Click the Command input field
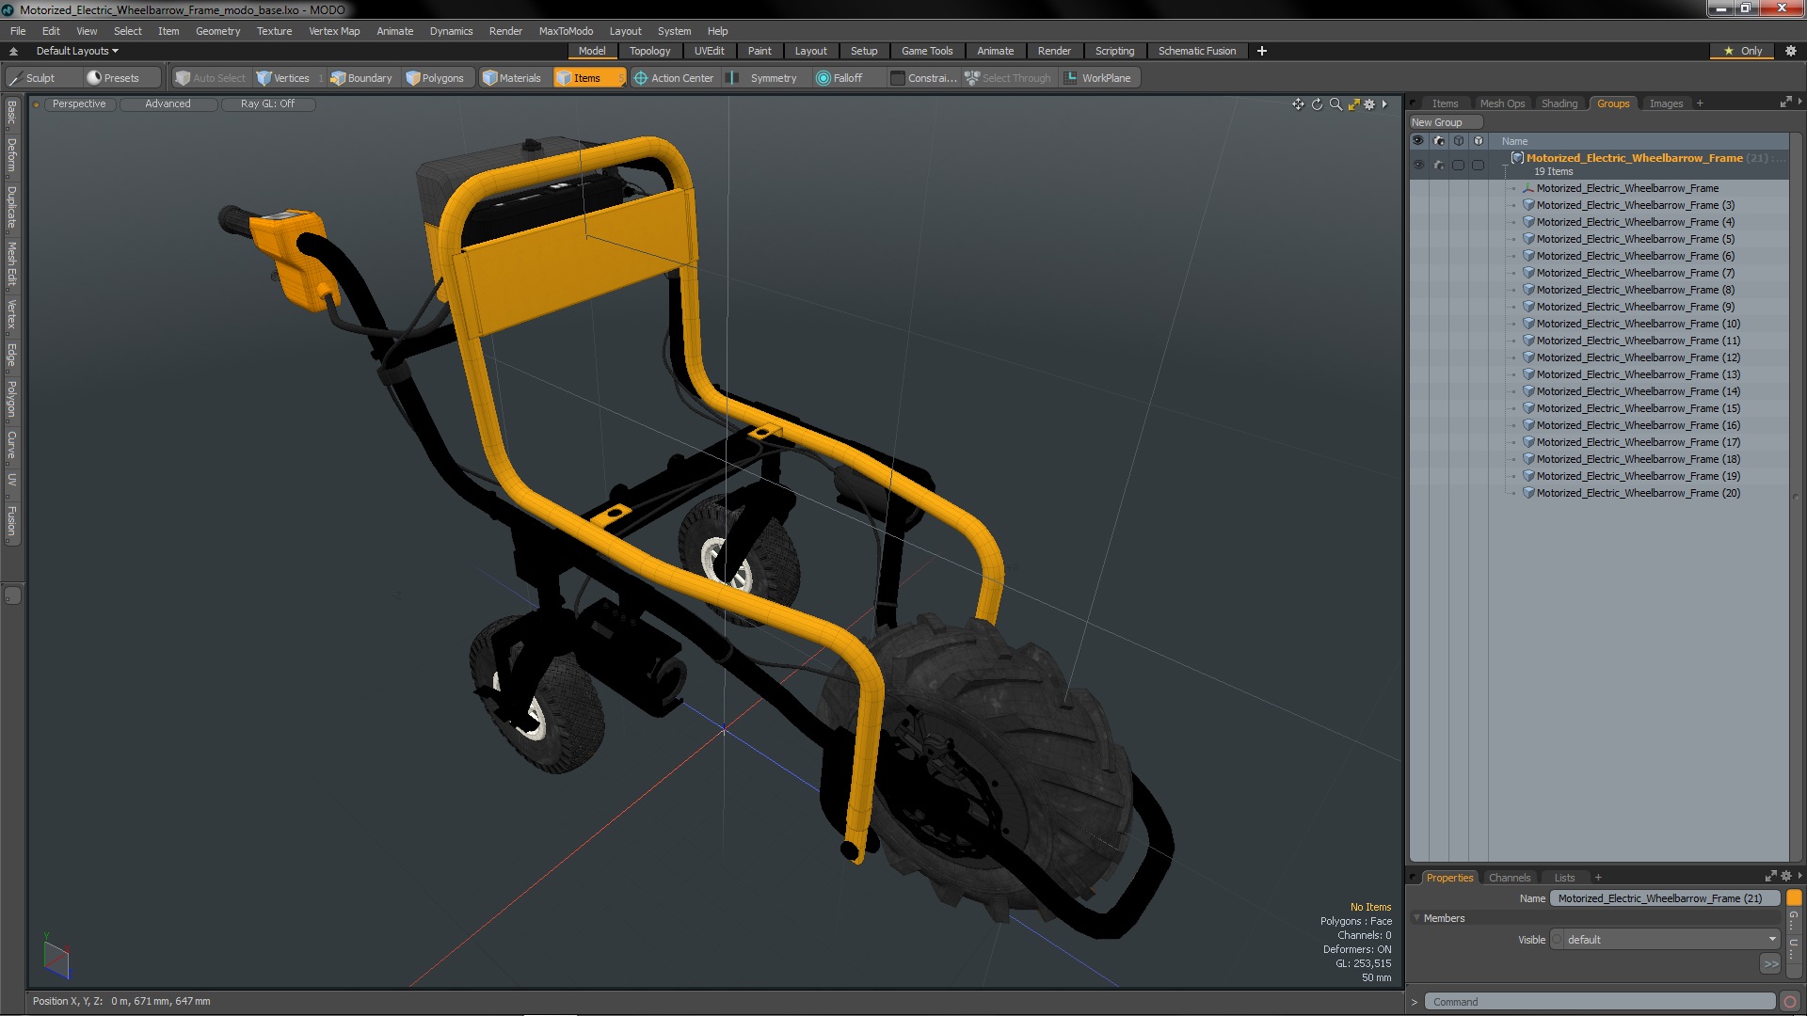Image resolution: width=1807 pixels, height=1016 pixels. [1599, 1002]
